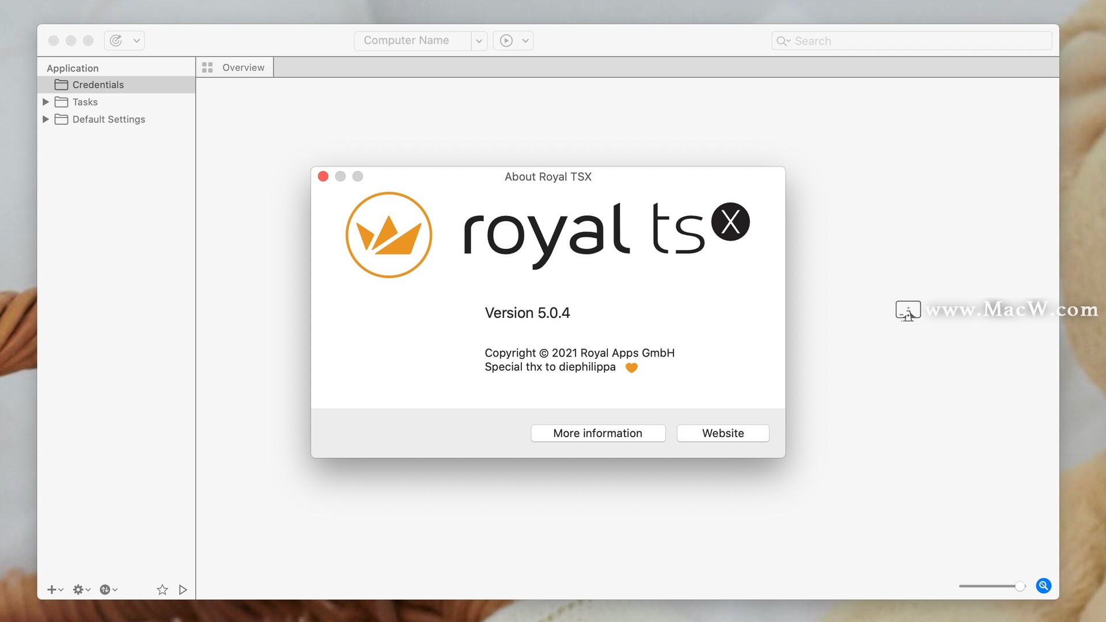Click the Credentials folder icon

point(61,85)
